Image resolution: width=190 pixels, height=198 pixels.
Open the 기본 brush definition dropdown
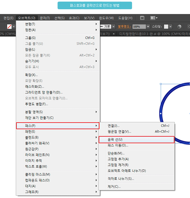pos(113,26)
